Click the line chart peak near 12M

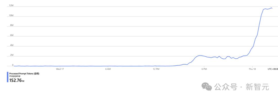coord(271,8)
